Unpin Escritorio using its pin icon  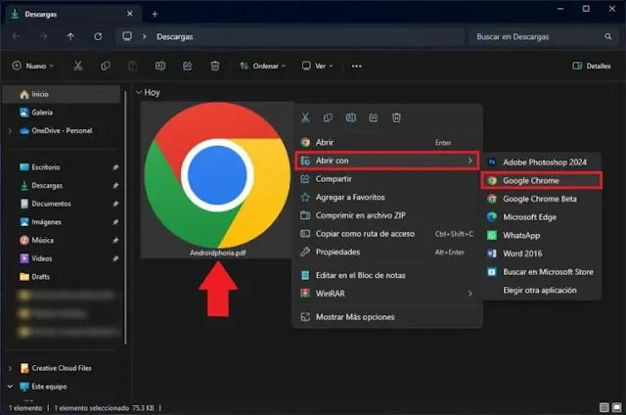point(115,167)
